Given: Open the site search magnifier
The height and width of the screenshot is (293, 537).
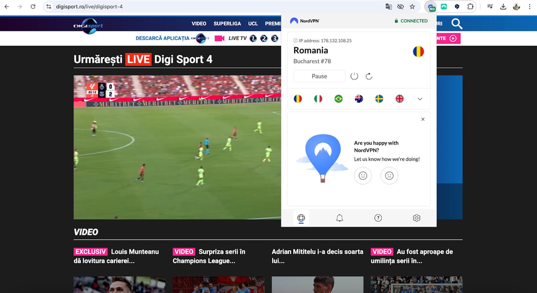Looking at the screenshot, I should point(457,24).
